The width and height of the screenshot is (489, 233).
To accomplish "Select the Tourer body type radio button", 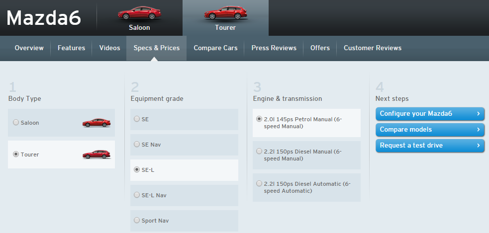I will (16, 154).
